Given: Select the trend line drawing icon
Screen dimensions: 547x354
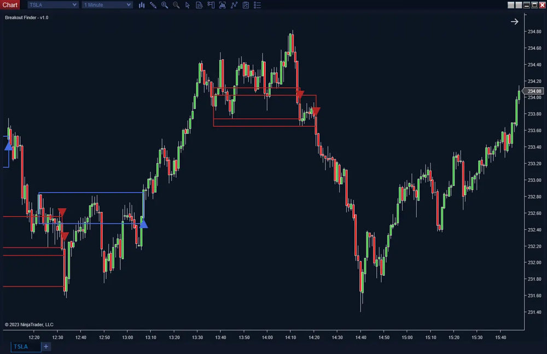Looking at the screenshot, I should point(234,5).
